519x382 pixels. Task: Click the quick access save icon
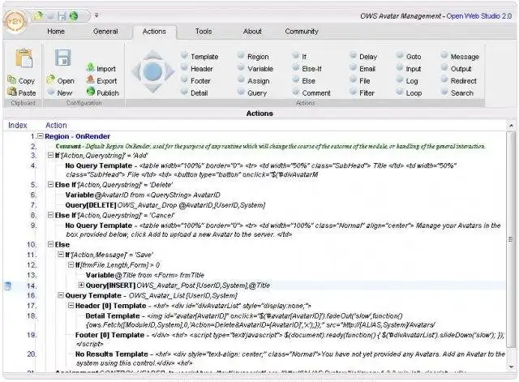pyautogui.click(x=62, y=15)
